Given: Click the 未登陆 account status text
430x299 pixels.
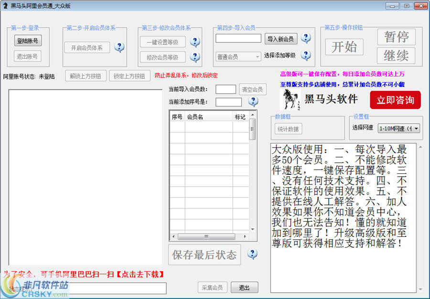Looking at the screenshot, I should point(47,76).
